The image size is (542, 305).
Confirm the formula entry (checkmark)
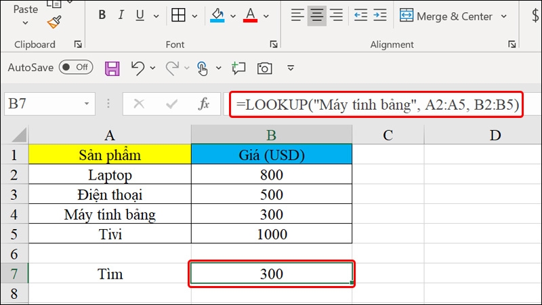(x=172, y=104)
